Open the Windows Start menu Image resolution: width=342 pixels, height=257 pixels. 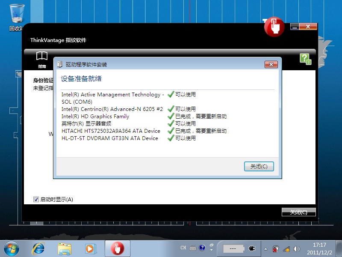[x=12, y=249]
